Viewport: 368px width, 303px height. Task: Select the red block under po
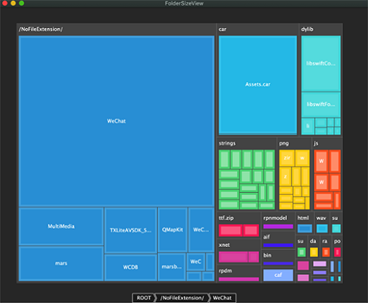coord(337,252)
